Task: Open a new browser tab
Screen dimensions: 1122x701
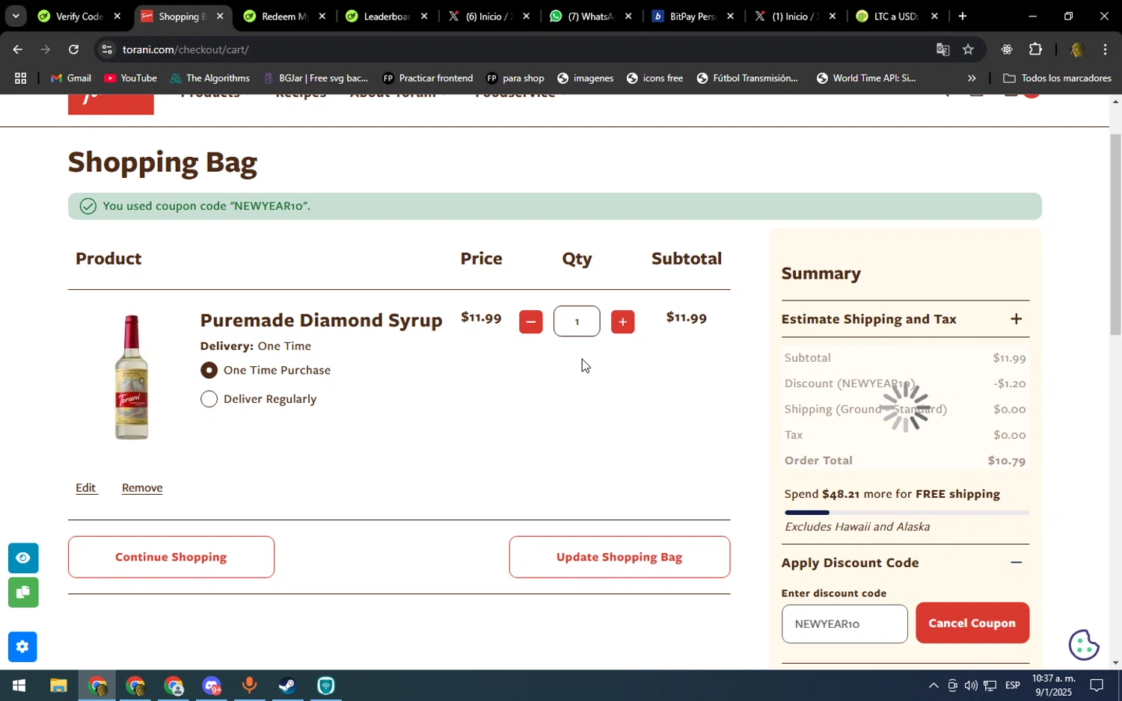Action: coord(963,16)
